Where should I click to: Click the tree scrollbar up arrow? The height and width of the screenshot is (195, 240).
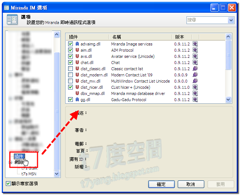pyautogui.click(x=57, y=35)
